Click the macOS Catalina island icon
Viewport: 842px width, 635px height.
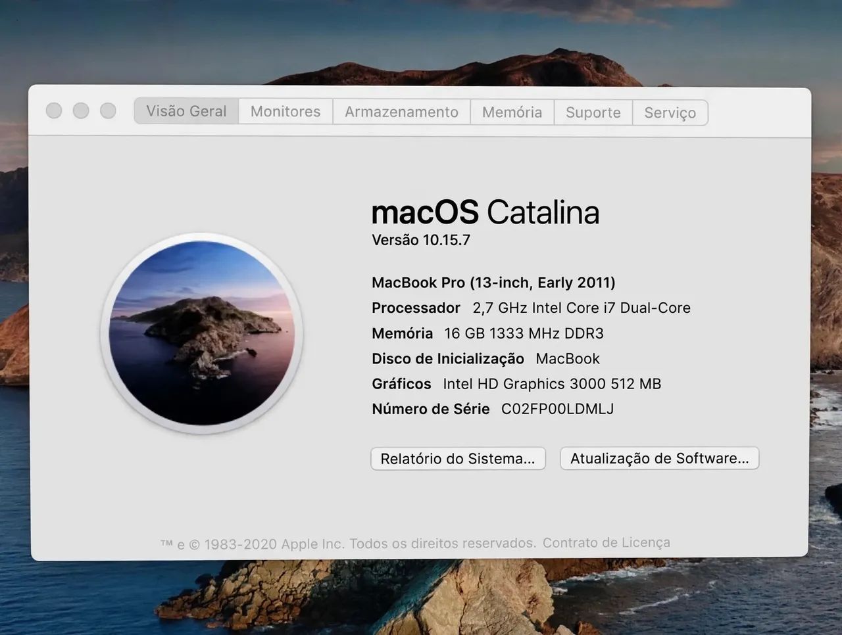click(x=201, y=333)
